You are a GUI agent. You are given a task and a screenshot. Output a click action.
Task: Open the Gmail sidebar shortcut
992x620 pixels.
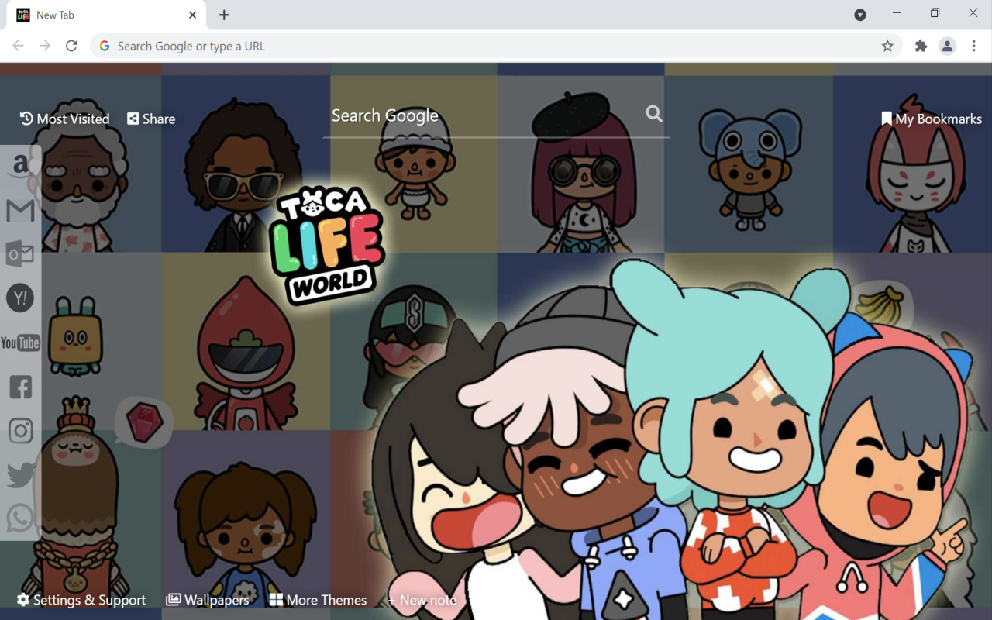click(x=20, y=210)
